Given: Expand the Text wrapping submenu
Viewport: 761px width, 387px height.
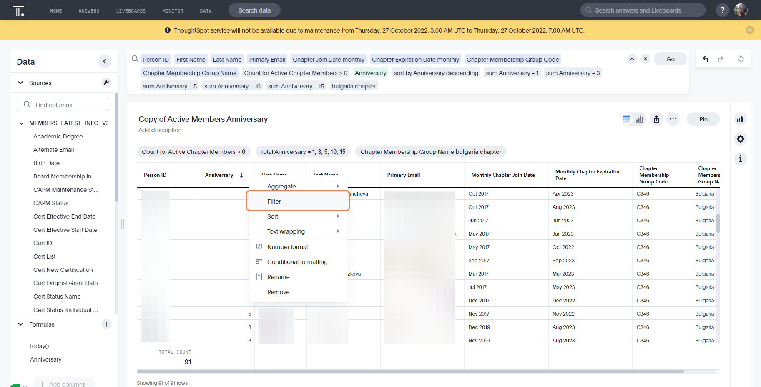Looking at the screenshot, I should (x=299, y=231).
